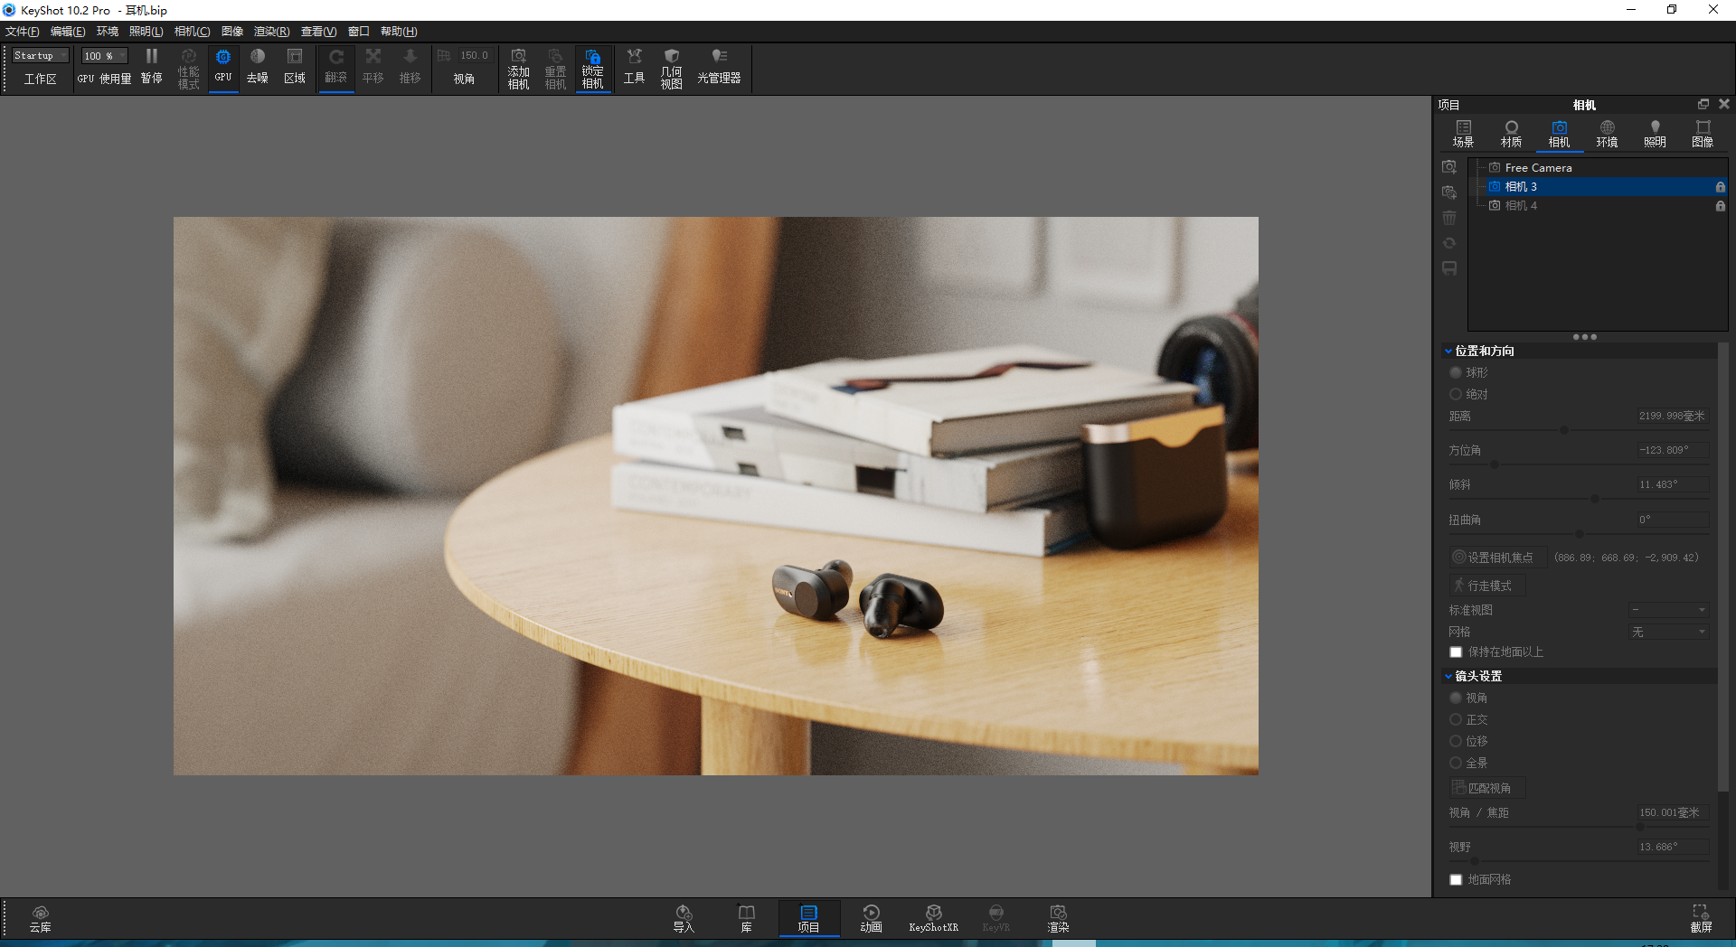Viewport: 1736px width, 947px height.
Task: Enable Keep Above Ground (保持在地面以上) checkbox
Action: (x=1456, y=652)
